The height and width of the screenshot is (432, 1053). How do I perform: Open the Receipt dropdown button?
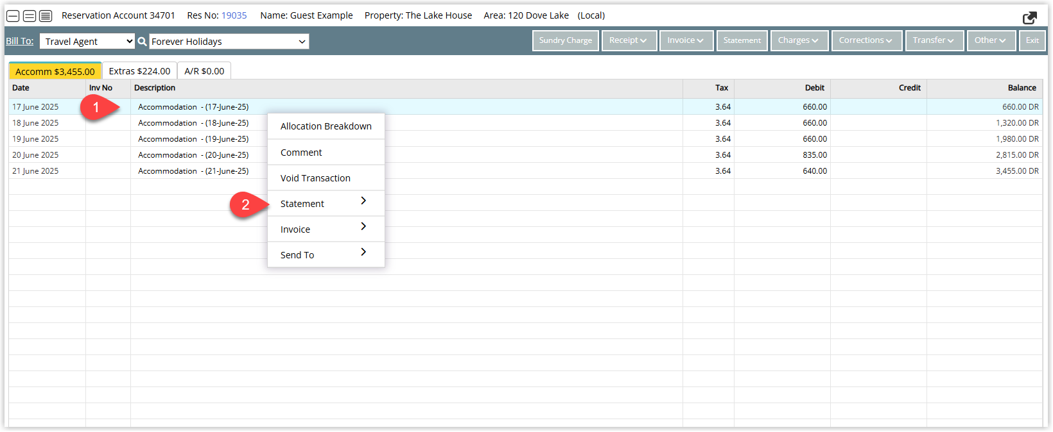click(629, 40)
